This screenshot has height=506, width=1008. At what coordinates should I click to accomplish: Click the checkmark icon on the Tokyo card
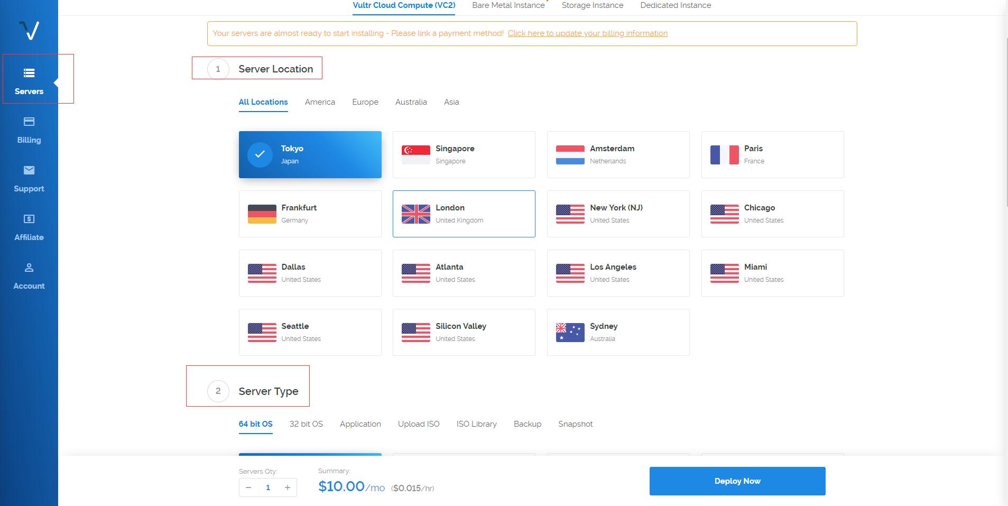(x=260, y=154)
